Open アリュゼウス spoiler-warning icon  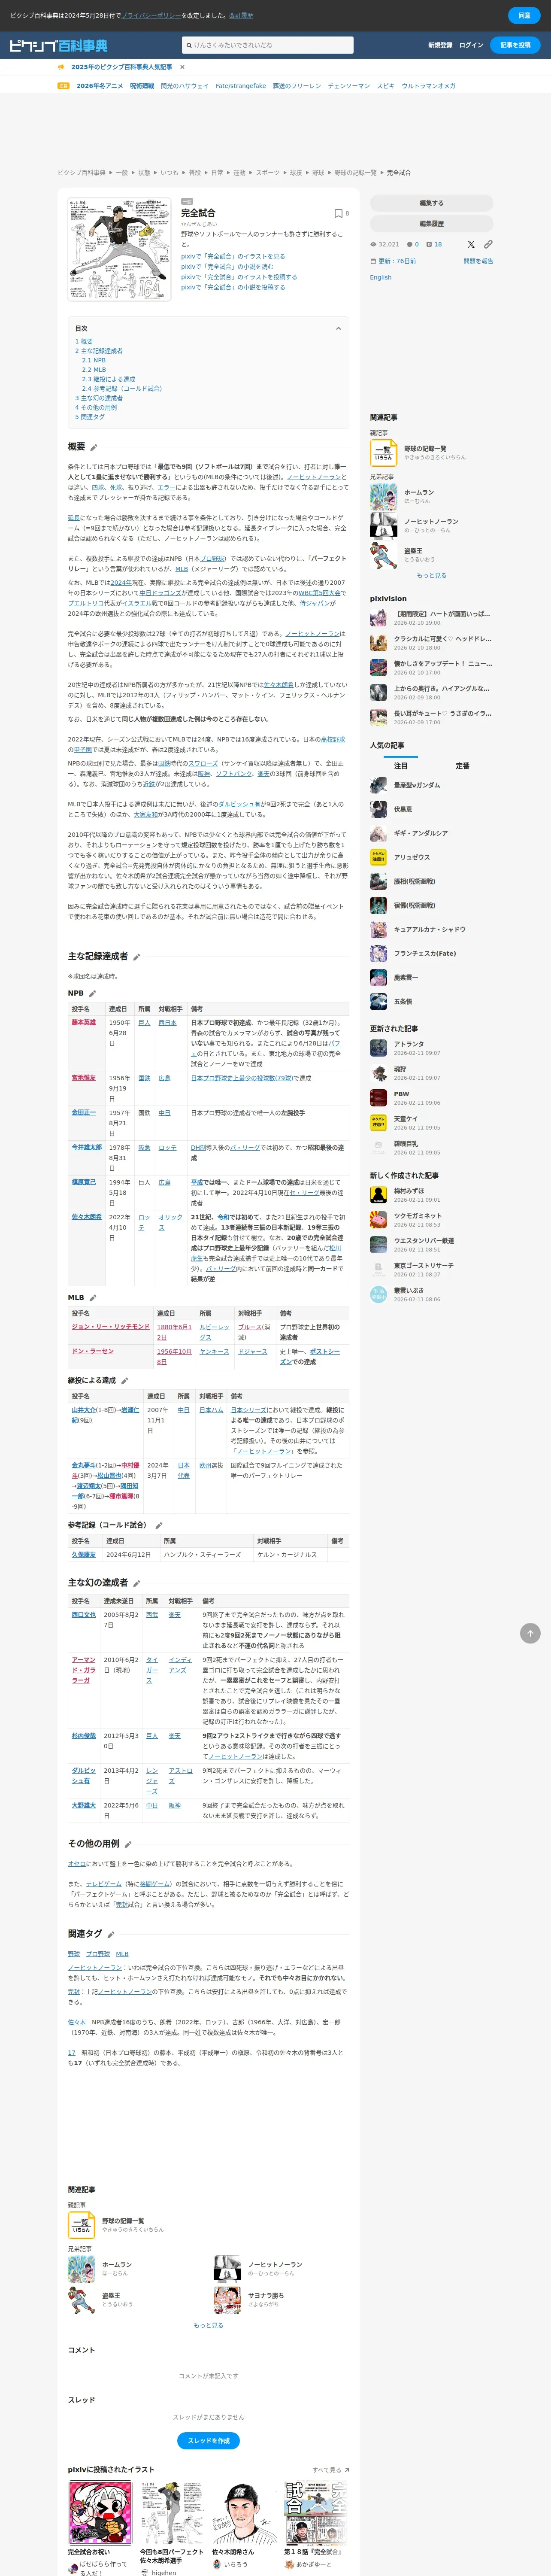click(378, 857)
